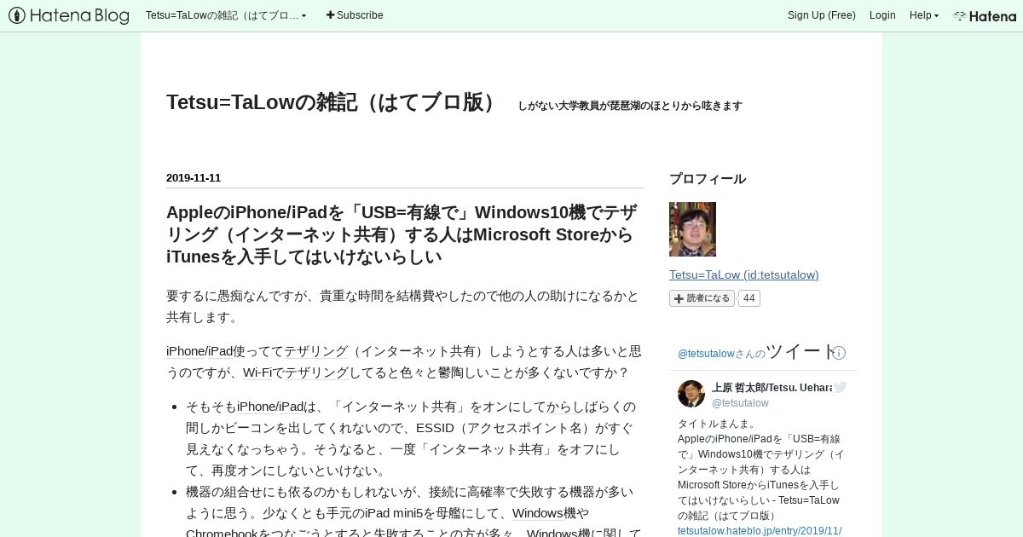The width and height of the screenshot is (1023, 537).
Task: Open Tetsu=TaLow (id:tetsutalow) profile link
Action: (744, 274)
